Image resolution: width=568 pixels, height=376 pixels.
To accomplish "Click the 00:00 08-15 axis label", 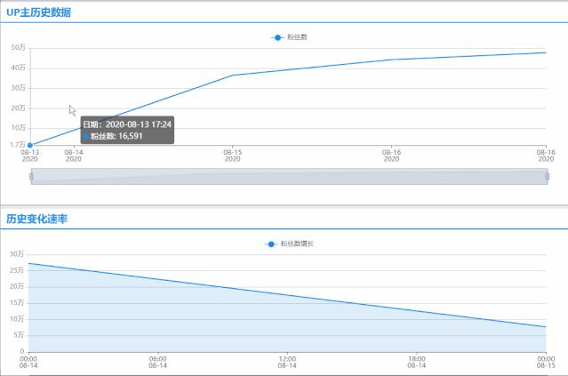I will point(546,362).
